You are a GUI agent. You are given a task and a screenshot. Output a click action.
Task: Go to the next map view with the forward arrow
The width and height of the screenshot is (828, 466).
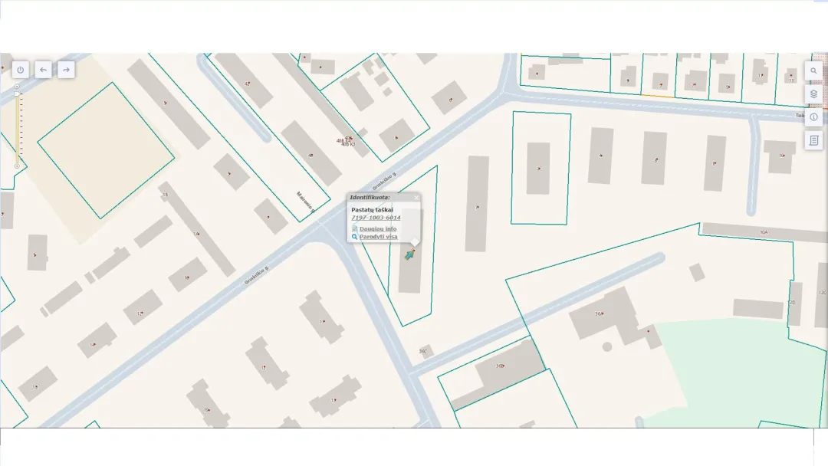[66, 70]
